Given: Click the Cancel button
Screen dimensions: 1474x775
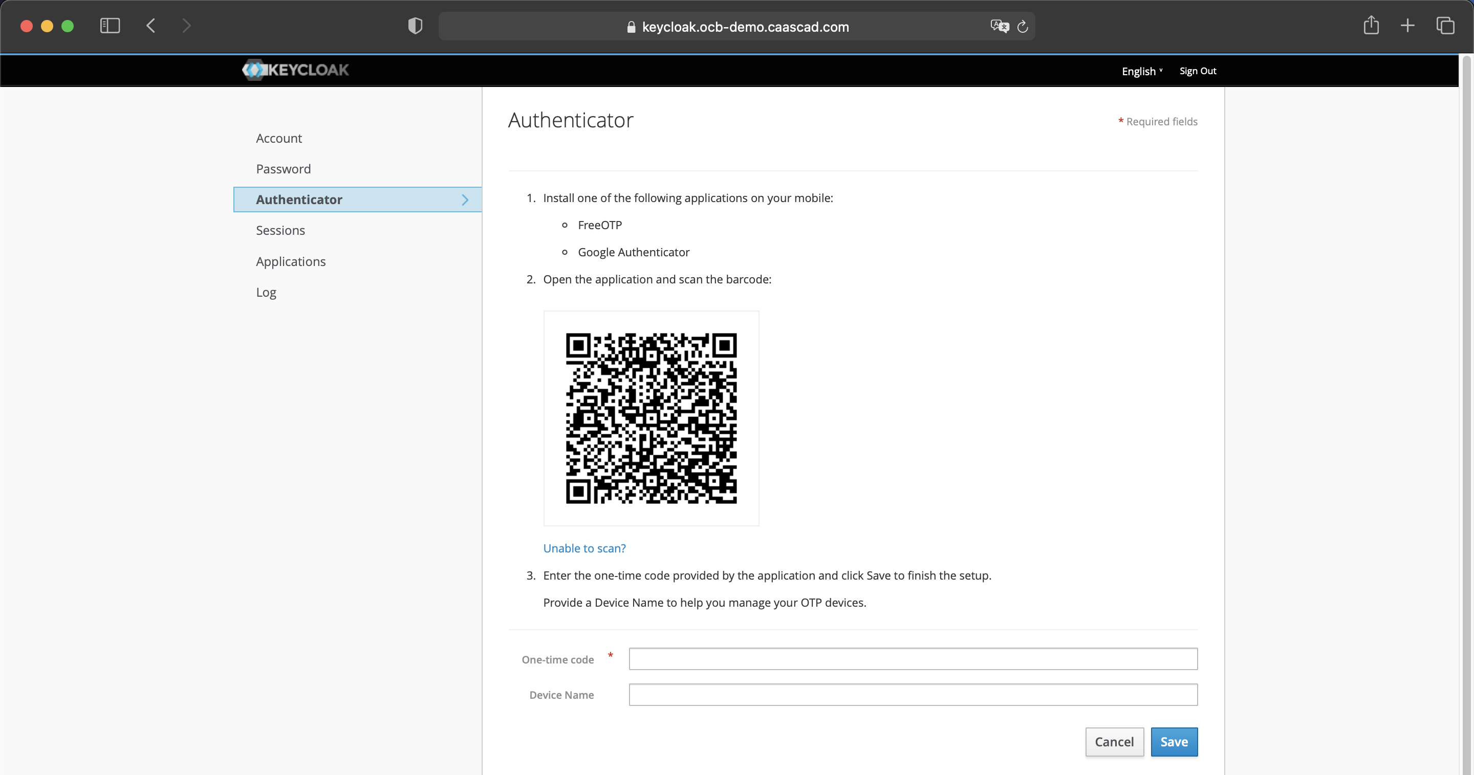Looking at the screenshot, I should pos(1114,742).
